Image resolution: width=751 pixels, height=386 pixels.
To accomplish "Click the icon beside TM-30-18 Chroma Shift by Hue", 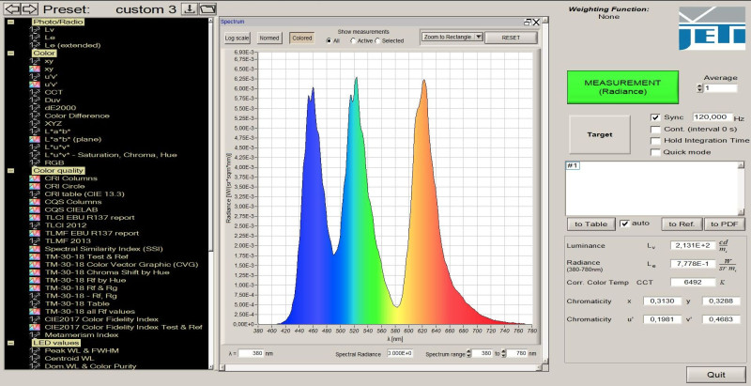I will (35, 272).
